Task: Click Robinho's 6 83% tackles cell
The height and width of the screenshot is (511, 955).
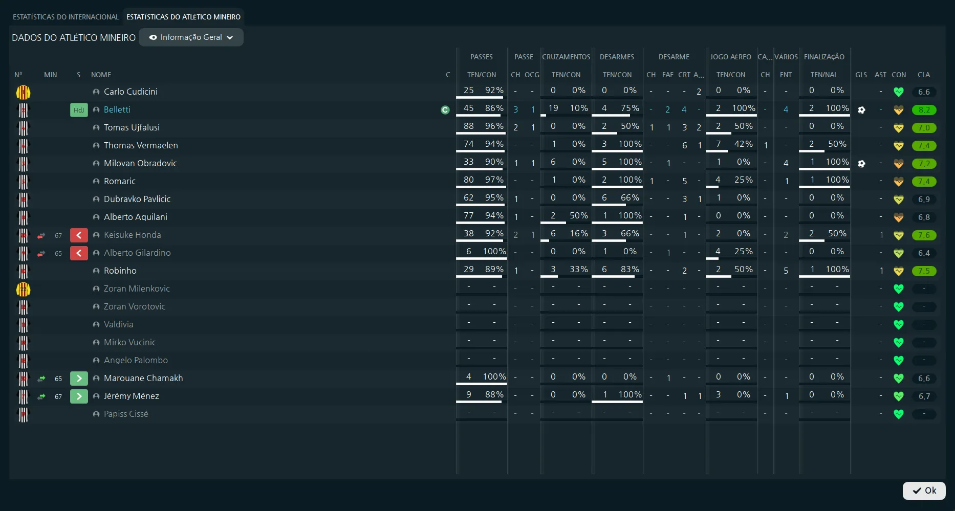Action: (x=617, y=270)
